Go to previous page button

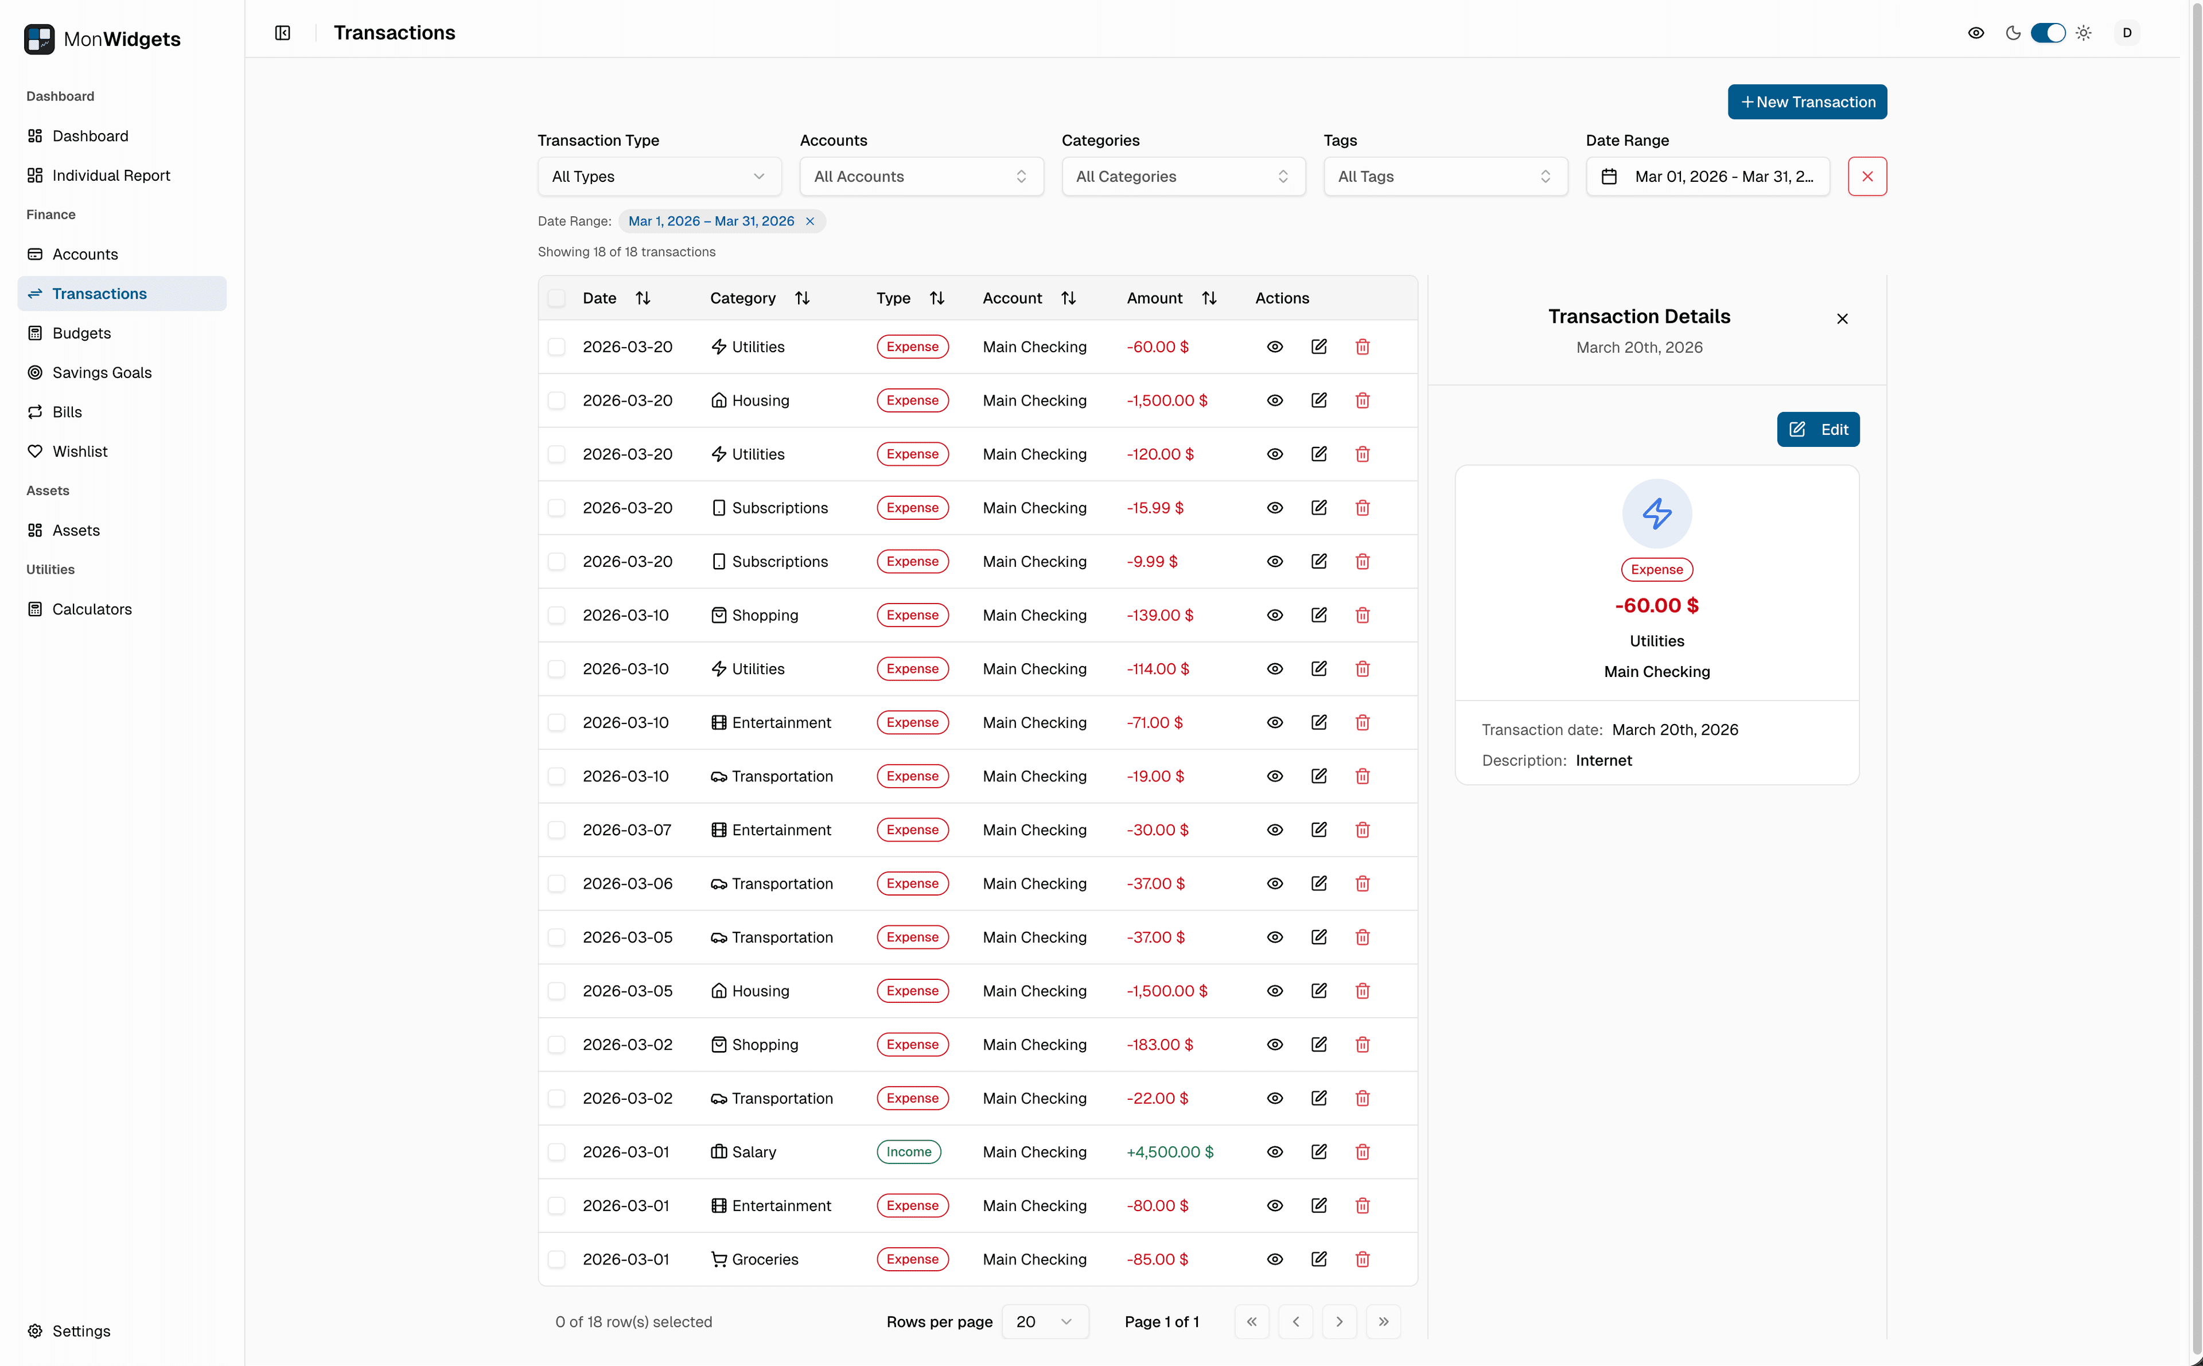pyautogui.click(x=1295, y=1322)
